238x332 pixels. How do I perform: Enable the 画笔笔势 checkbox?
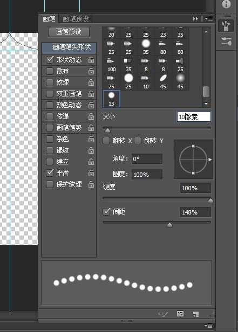pos(50,127)
